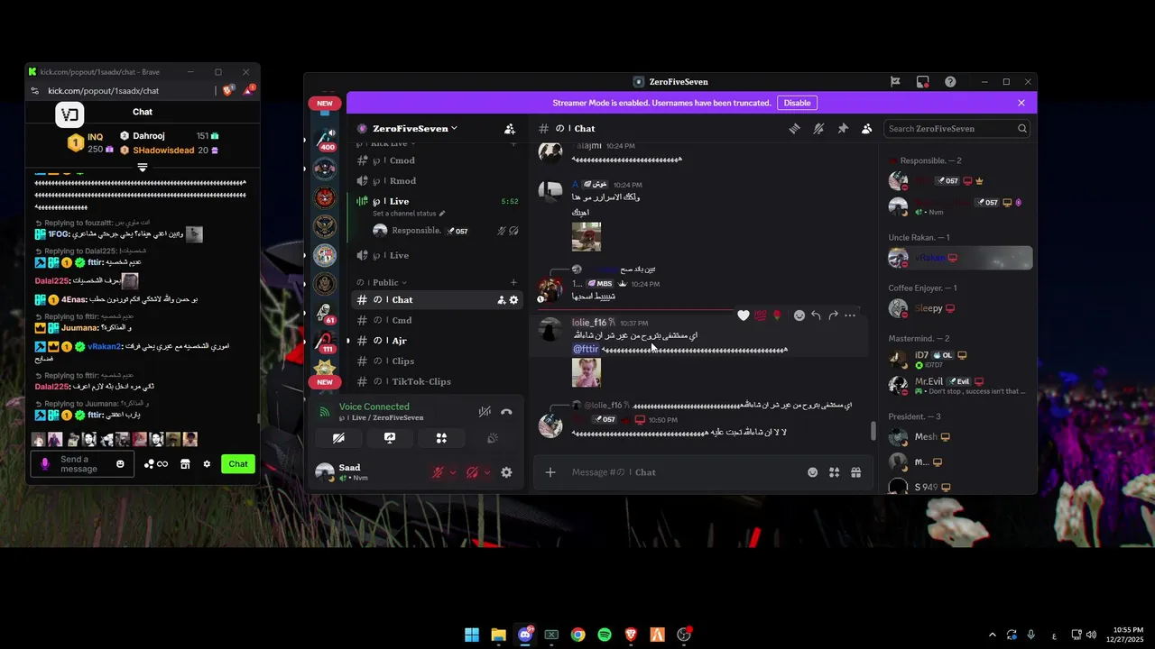Viewport: 1155px width, 649px height.
Task: Click green Chat button in Kick window
Action: (238, 464)
